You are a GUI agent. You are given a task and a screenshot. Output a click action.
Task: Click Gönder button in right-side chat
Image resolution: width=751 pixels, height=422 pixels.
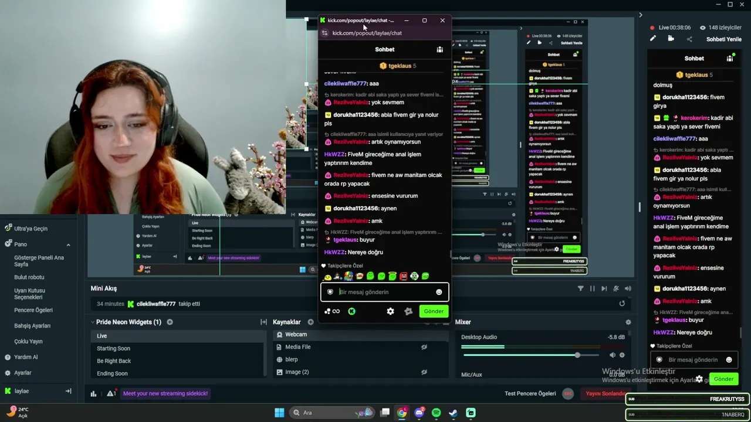pos(723,379)
